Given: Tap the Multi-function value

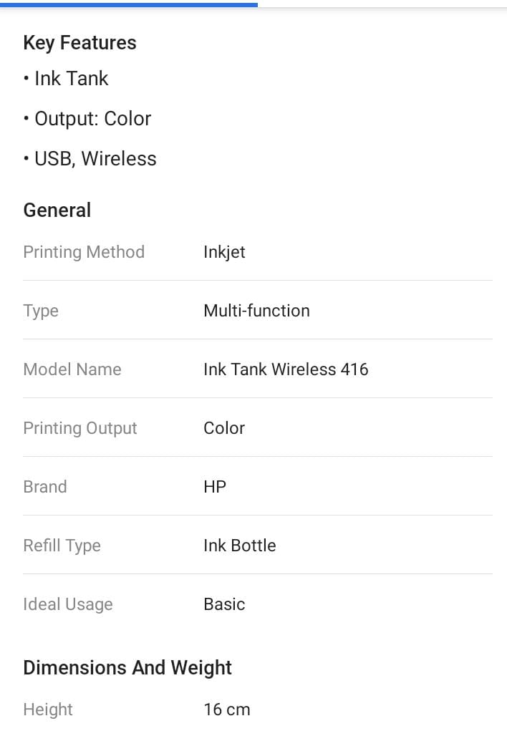Looking at the screenshot, I should pyautogui.click(x=256, y=311).
